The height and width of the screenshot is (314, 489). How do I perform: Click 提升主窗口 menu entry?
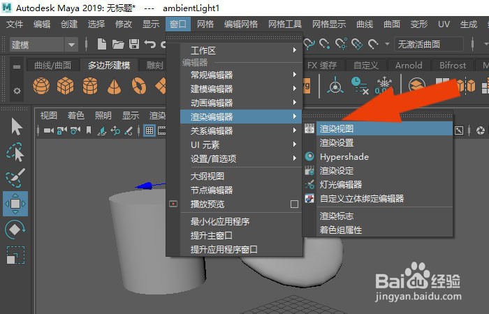241,236
